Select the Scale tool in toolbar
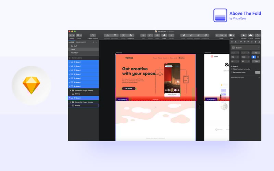This screenshot has height=171, width=274. (x=164, y=35)
